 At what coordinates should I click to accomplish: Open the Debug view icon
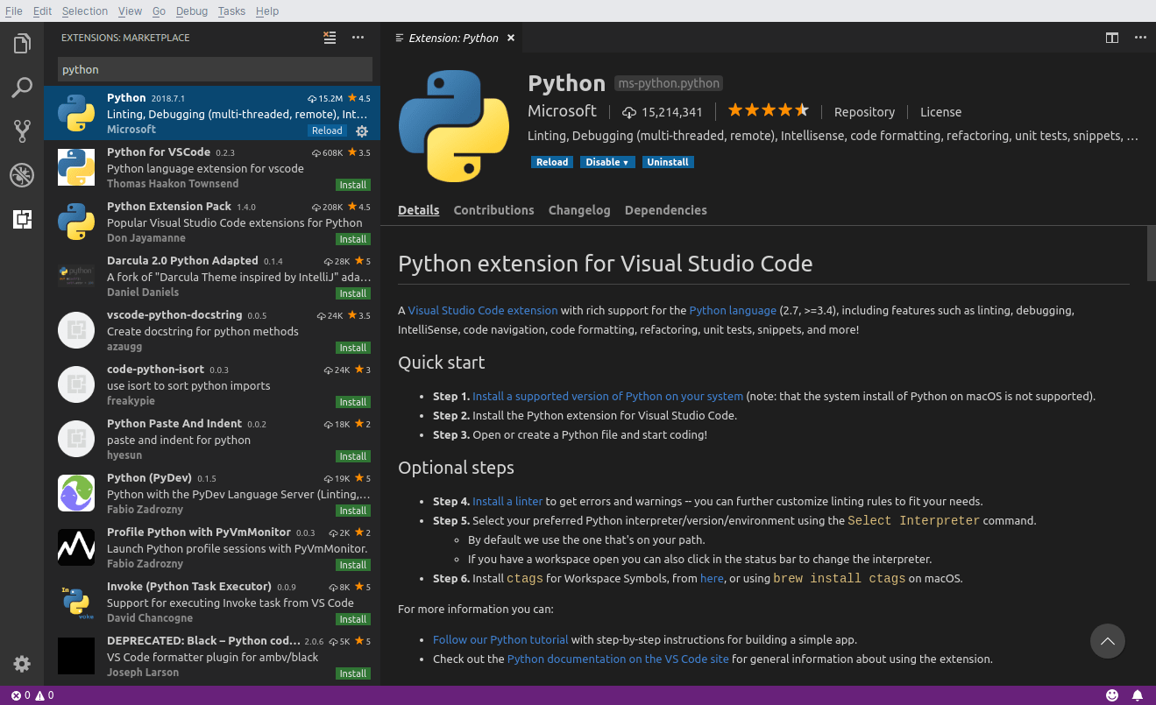point(22,175)
